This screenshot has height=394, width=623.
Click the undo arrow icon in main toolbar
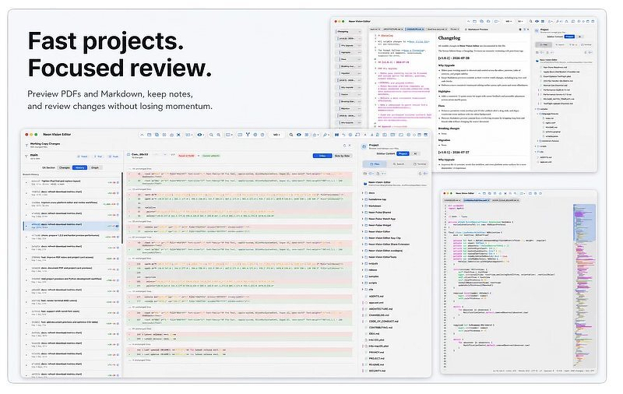(343, 135)
